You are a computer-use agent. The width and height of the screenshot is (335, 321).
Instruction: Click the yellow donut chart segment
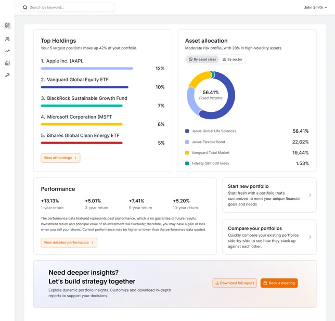(x=198, y=79)
